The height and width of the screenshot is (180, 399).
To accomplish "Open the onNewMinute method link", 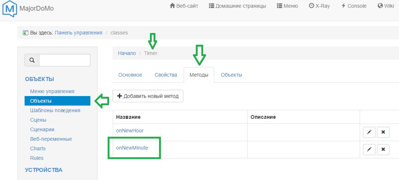I will (132, 147).
